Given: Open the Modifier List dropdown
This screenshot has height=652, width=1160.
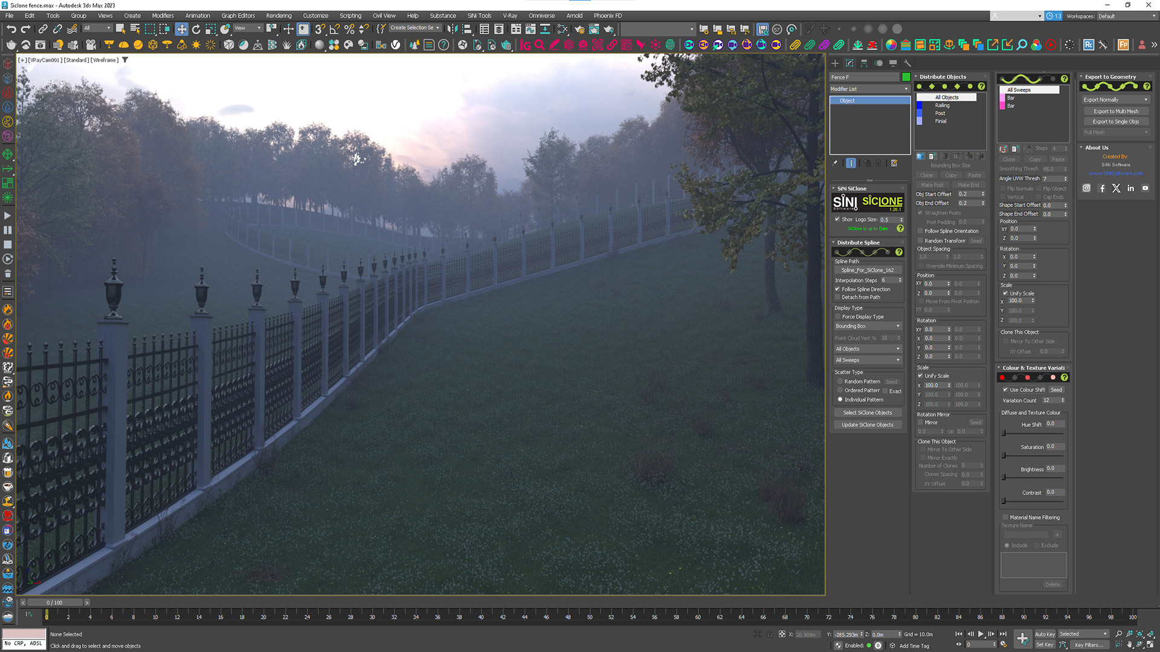Looking at the screenshot, I should click(869, 89).
